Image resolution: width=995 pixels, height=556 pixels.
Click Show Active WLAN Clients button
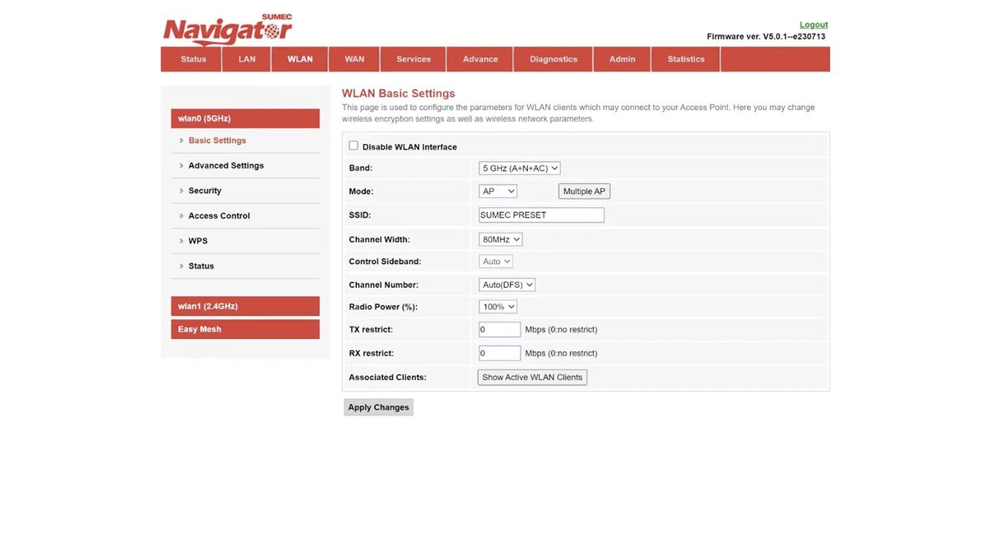click(532, 378)
